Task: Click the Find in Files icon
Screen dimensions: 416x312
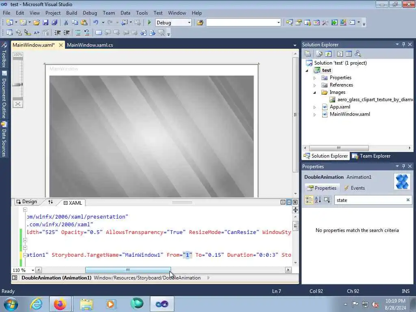Action: 200,23
